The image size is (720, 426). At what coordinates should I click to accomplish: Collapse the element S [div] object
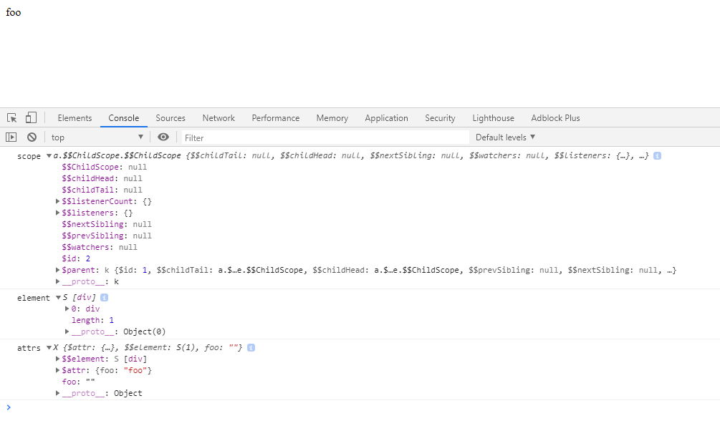point(58,298)
